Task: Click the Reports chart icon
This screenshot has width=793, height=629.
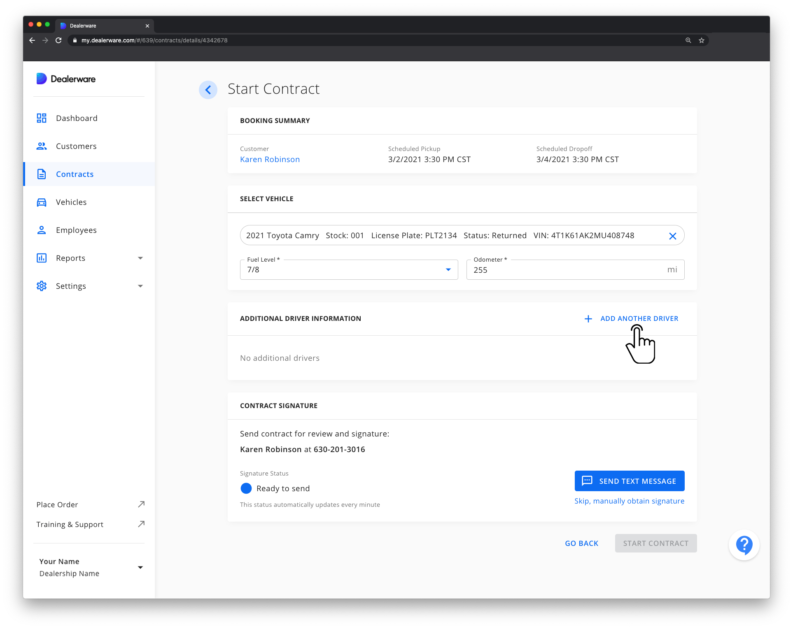Action: tap(42, 258)
